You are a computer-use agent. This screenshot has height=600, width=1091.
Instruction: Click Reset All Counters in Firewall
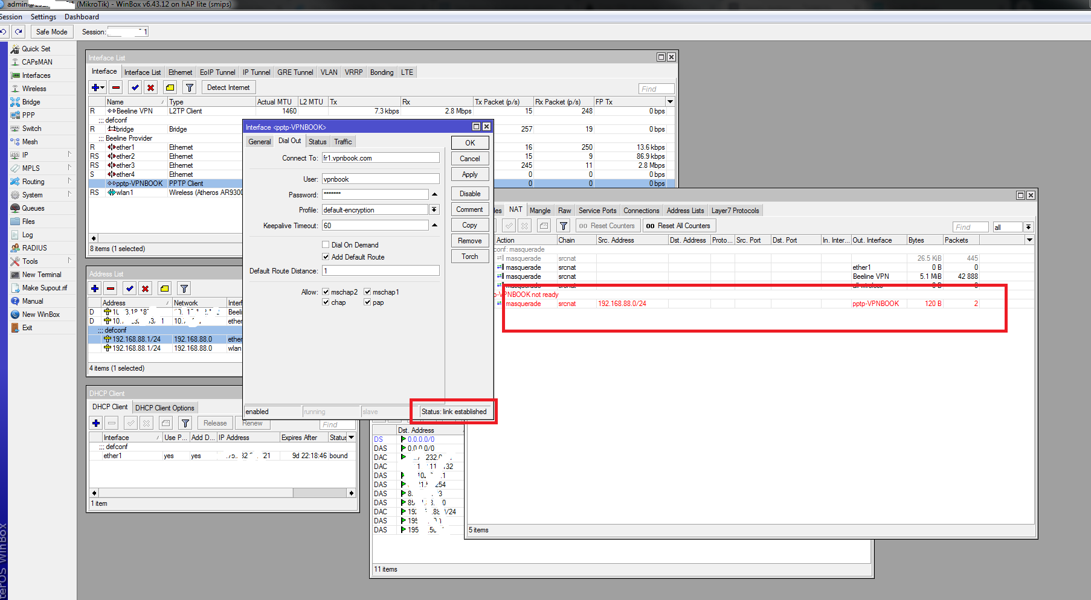[x=679, y=226]
